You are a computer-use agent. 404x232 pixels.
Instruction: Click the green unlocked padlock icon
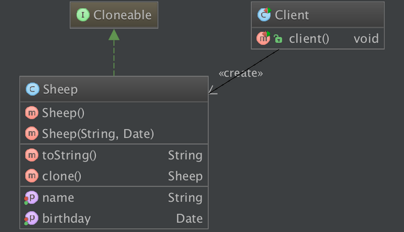(278, 39)
